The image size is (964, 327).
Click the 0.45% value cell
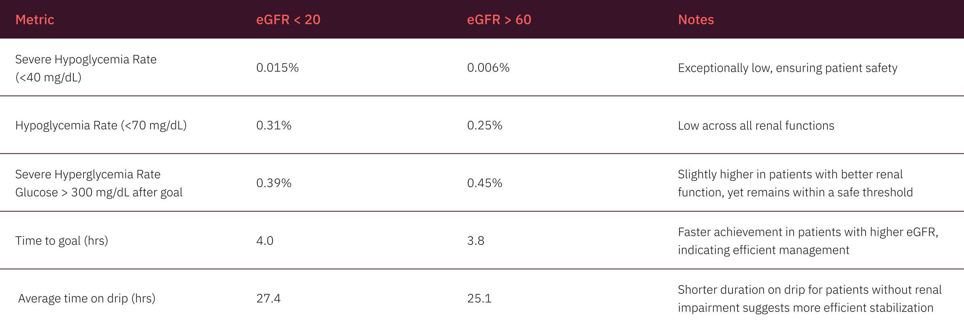pyautogui.click(x=484, y=183)
